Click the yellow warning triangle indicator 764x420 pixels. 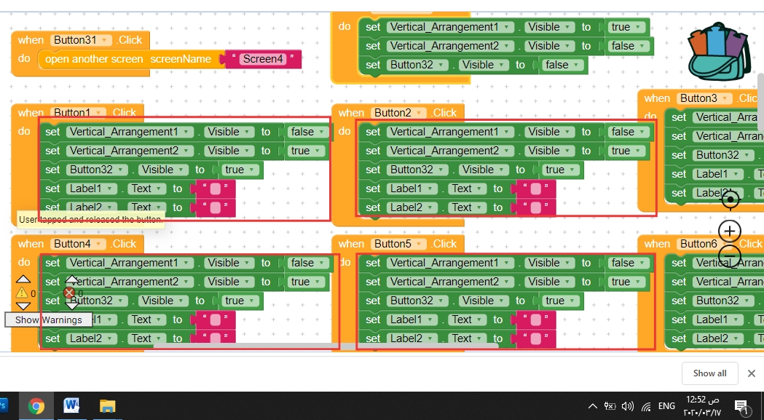[x=22, y=293]
